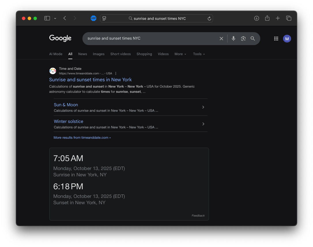Open a new tab with plus icon
This screenshot has height=247, width=313.
coord(278,18)
